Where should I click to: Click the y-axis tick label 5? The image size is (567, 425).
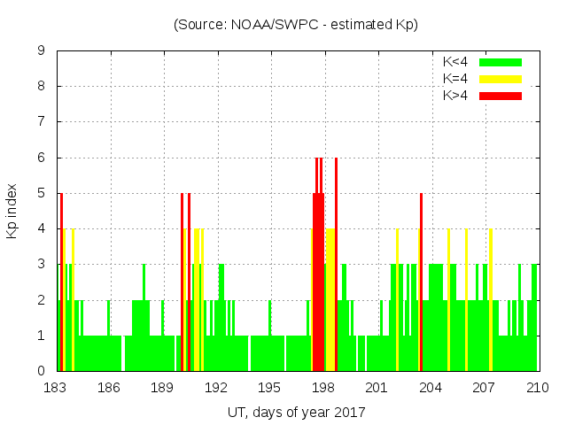point(42,193)
